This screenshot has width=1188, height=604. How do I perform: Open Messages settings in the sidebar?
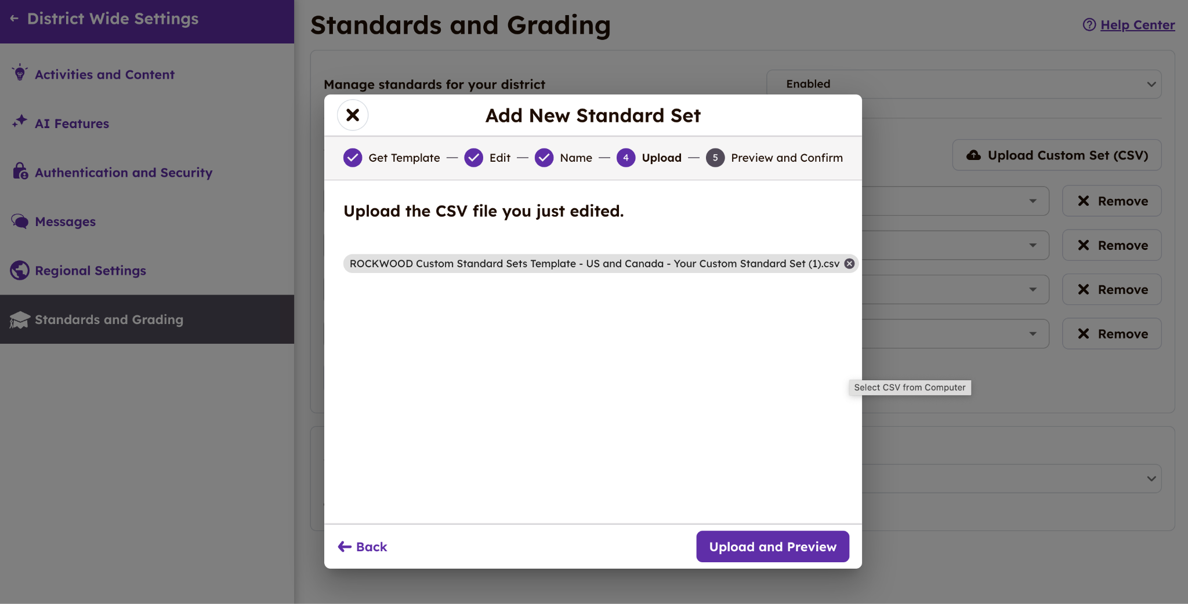(65, 221)
